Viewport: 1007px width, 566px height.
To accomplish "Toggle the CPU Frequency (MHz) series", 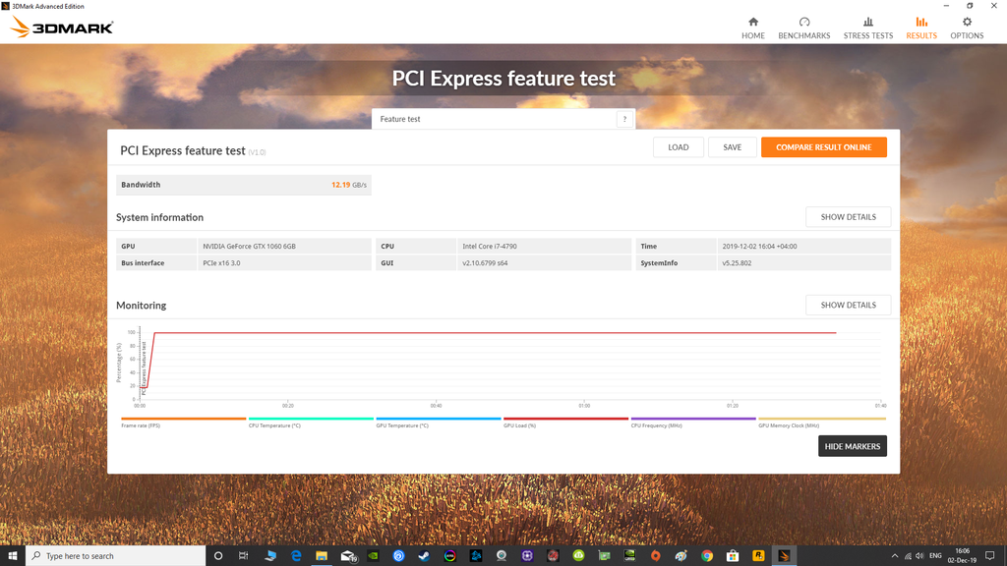I will click(693, 423).
